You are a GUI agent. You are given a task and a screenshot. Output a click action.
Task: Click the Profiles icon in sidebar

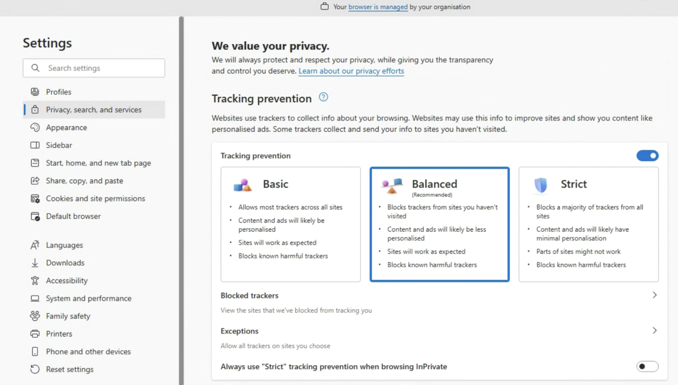(35, 92)
